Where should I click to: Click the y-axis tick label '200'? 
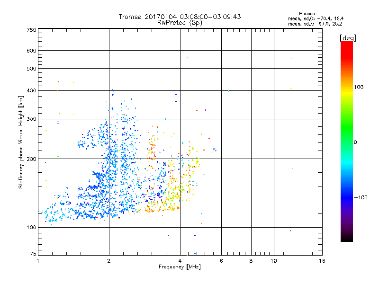point(31,159)
